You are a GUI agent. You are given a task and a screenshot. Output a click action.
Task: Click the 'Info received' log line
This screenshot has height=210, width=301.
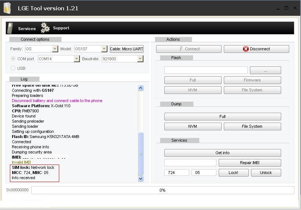click(x=24, y=178)
